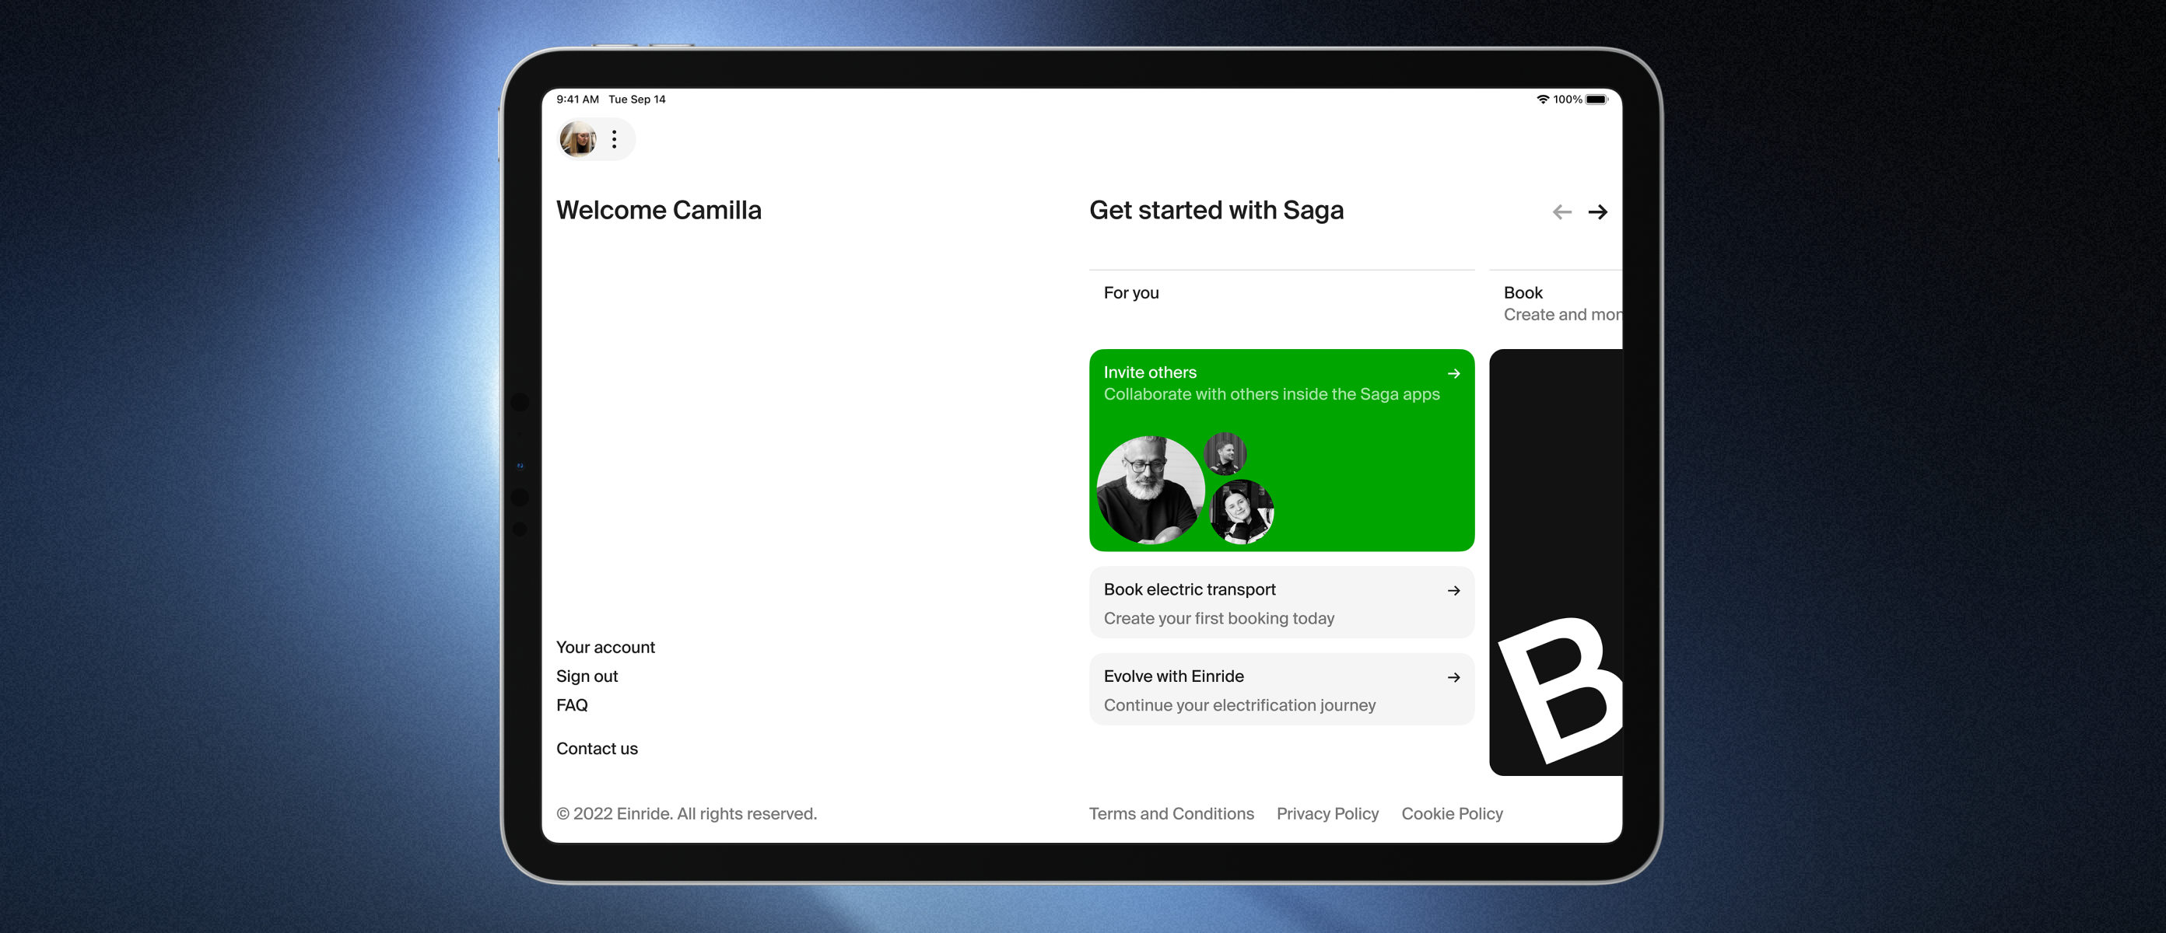Open Your account link
This screenshot has height=933, width=2166.
coord(605,647)
